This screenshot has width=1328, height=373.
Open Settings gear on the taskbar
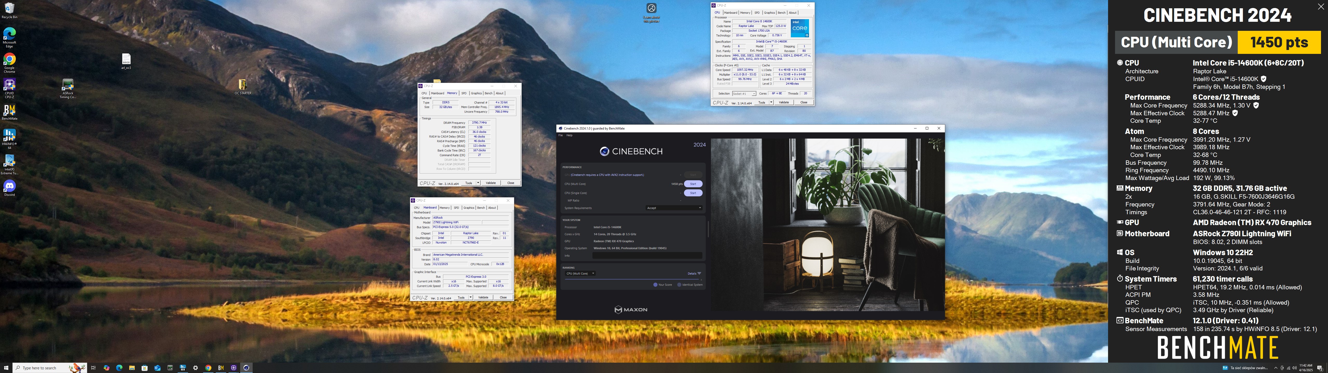pos(195,368)
